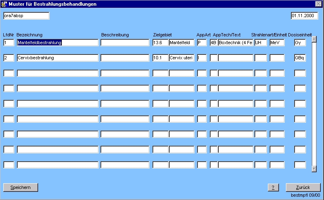Click the Beschreibung field in first row
Image resolution: width=324 pixels, height=200 pixels.
pos(125,43)
